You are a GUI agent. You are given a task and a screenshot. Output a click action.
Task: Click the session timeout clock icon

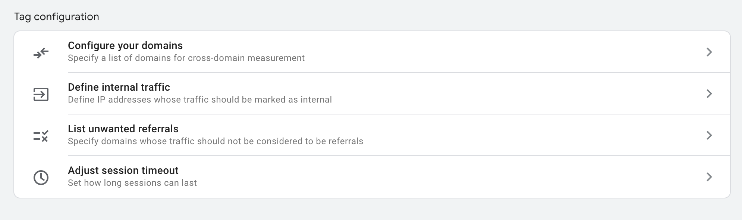click(41, 178)
